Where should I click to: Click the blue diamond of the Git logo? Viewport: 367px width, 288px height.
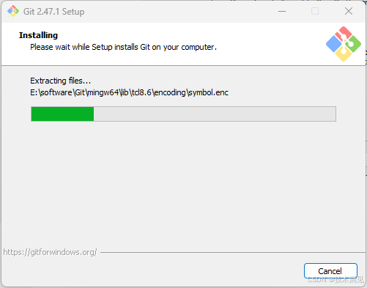[x=333, y=44]
